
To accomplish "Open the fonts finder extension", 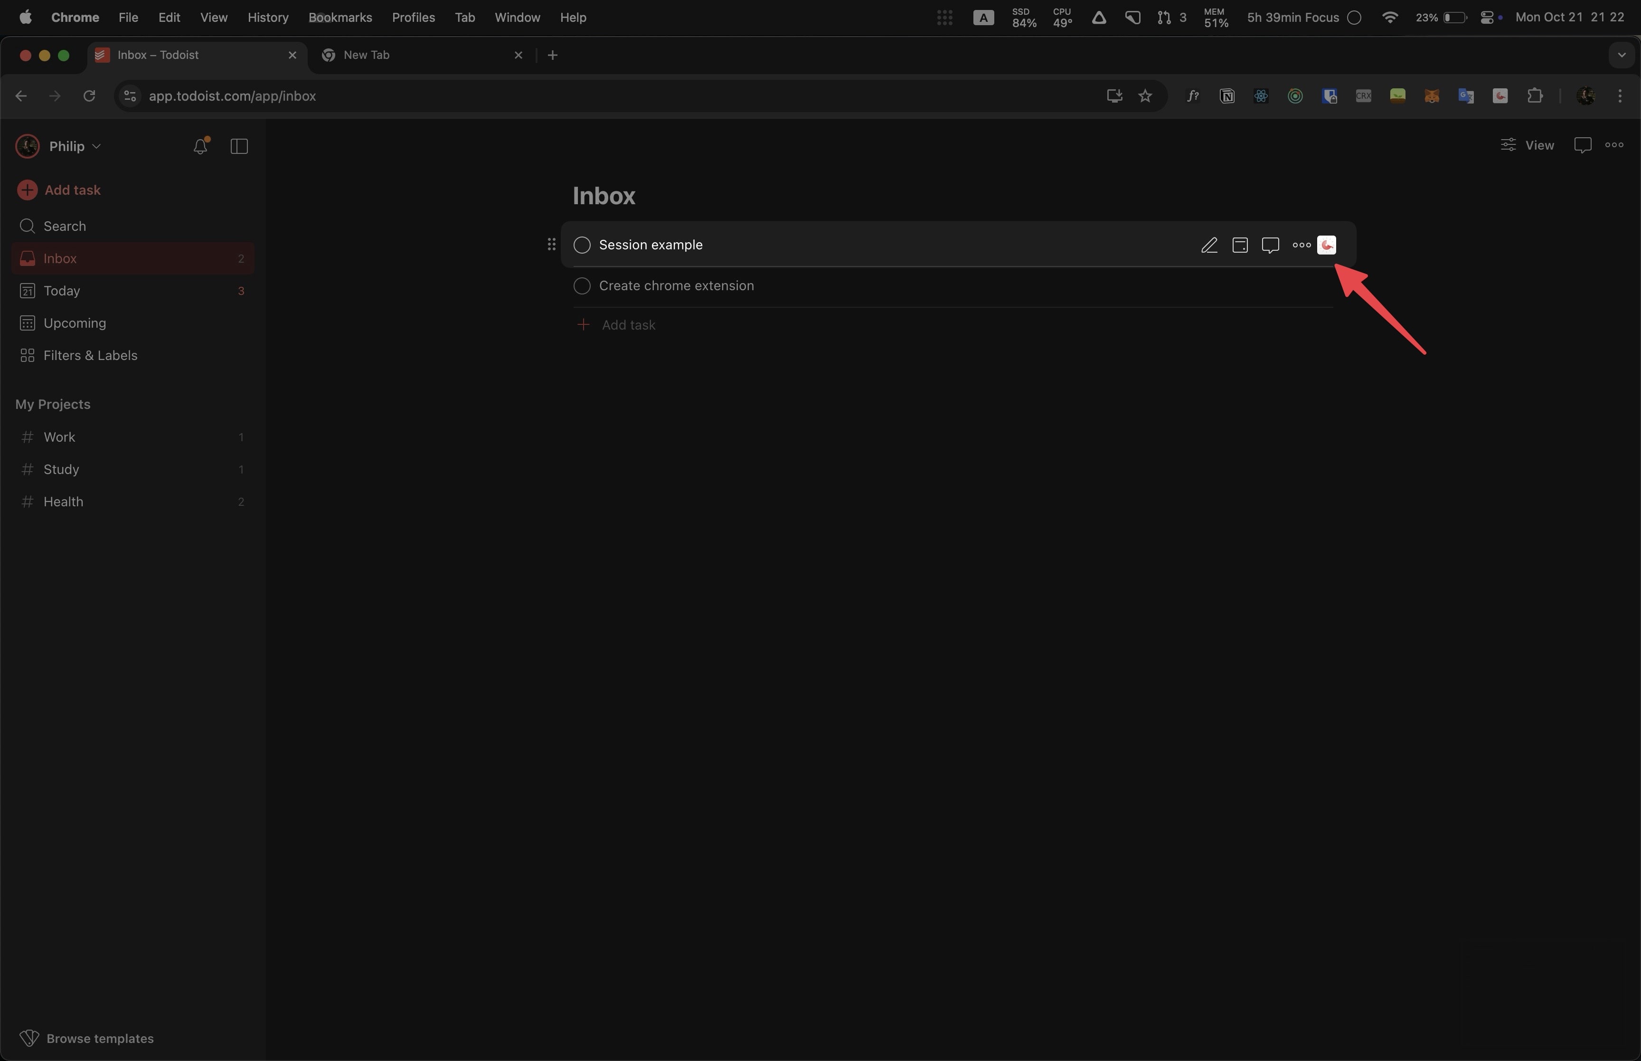I will 1193,96.
